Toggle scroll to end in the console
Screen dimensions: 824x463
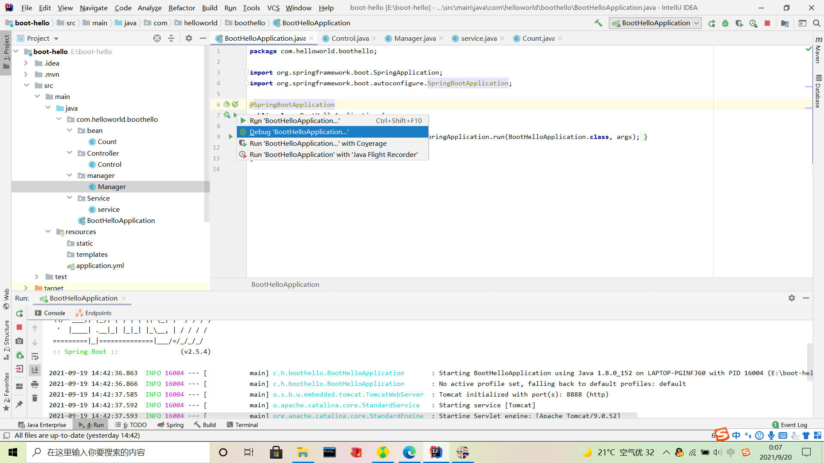point(35,370)
